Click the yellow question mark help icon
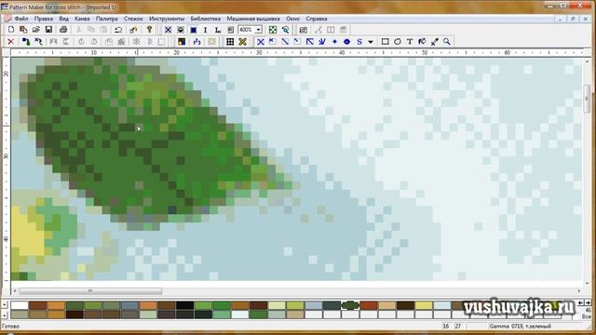Viewport: 596px width, 335px height. 149,30
